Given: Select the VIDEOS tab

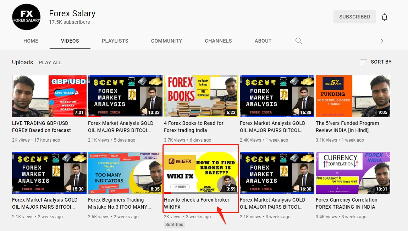Looking at the screenshot, I should coord(70,41).
